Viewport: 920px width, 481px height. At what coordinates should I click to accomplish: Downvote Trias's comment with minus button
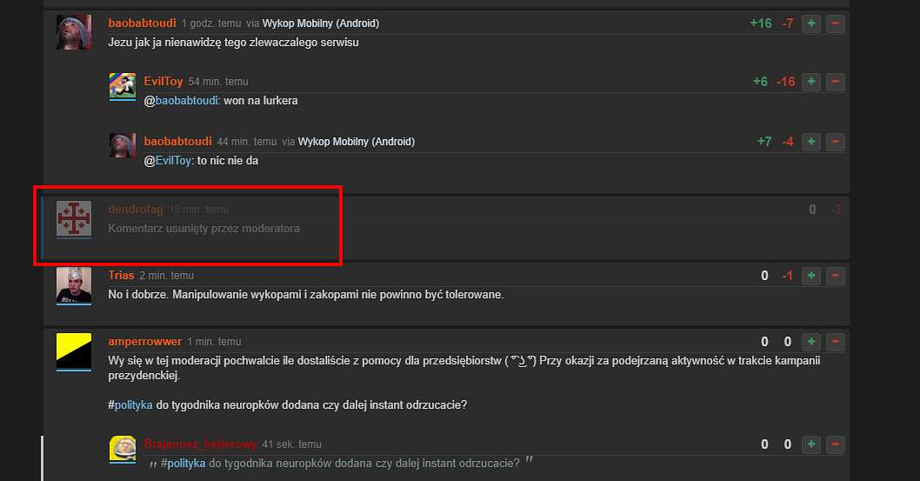pos(836,276)
